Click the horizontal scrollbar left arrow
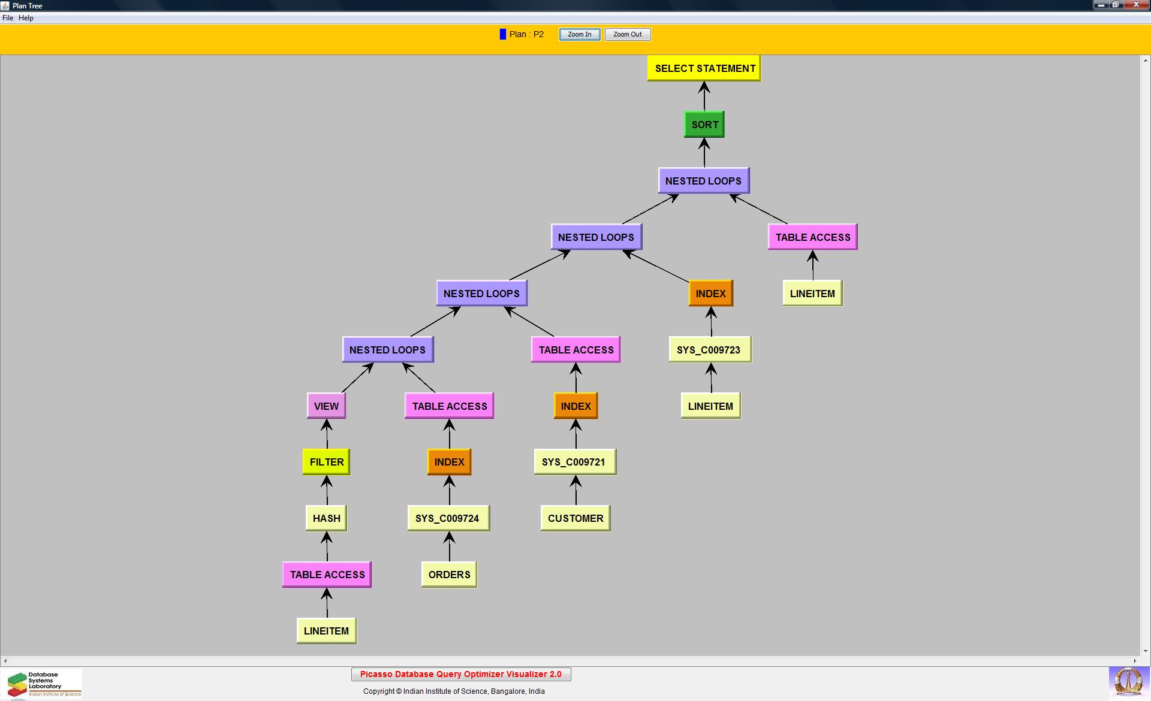Image resolution: width=1151 pixels, height=701 pixels. pyautogui.click(x=5, y=661)
